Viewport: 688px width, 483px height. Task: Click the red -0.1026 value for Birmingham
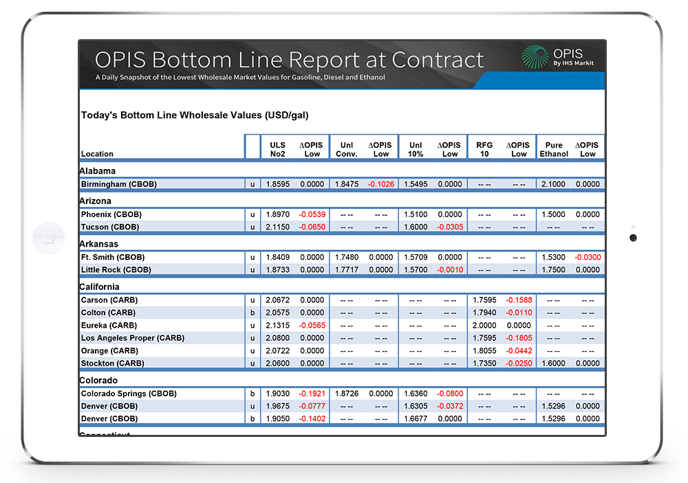tap(380, 184)
